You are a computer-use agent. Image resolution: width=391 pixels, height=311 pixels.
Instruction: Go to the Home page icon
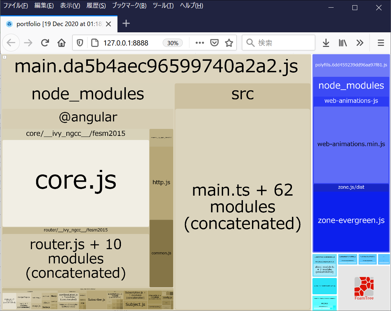click(61, 43)
